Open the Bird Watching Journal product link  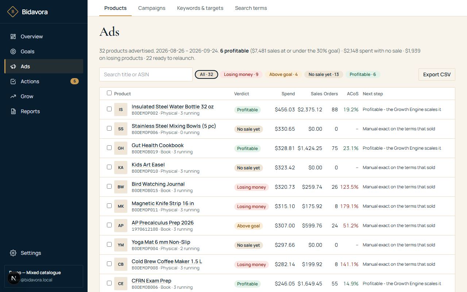click(x=158, y=184)
